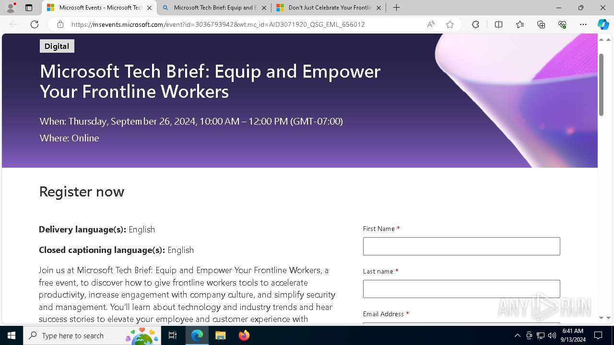Click the taskbar search box

[93, 335]
